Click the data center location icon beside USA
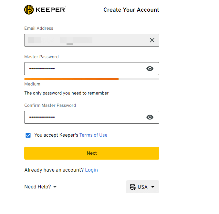Viewport: 219px width, 214px height. click(132, 187)
